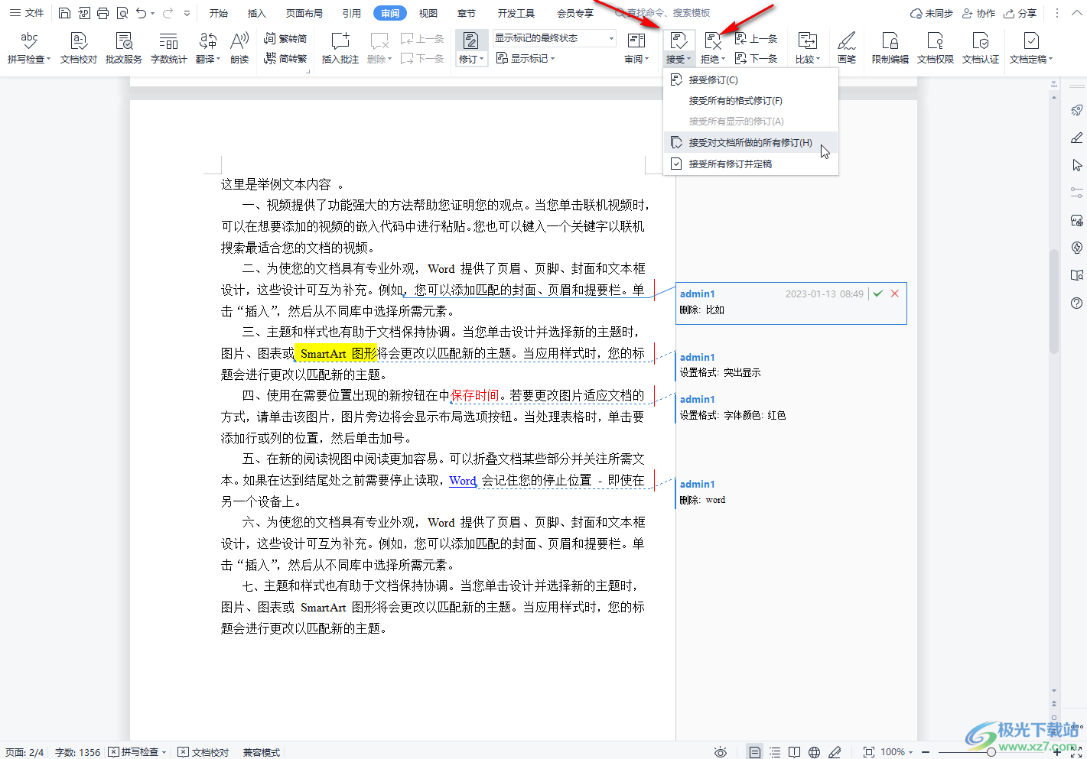Click the Accept (接受) revisions icon
The width and height of the screenshot is (1087, 759).
click(679, 41)
